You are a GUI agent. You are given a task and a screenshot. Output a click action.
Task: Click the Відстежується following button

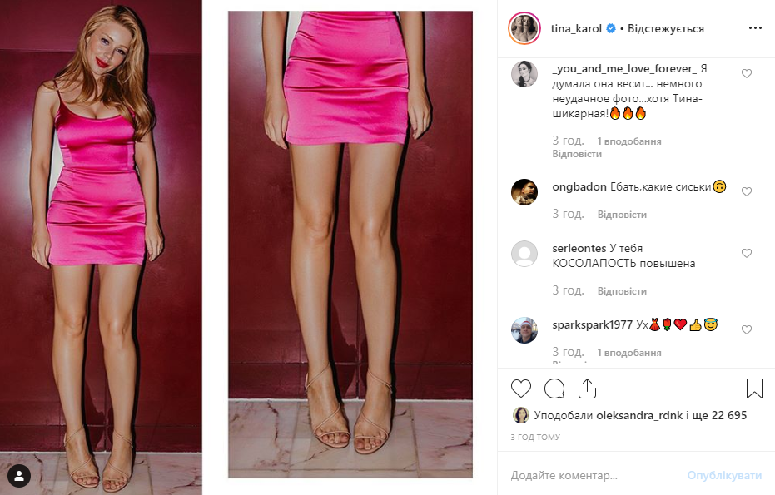pos(666,28)
